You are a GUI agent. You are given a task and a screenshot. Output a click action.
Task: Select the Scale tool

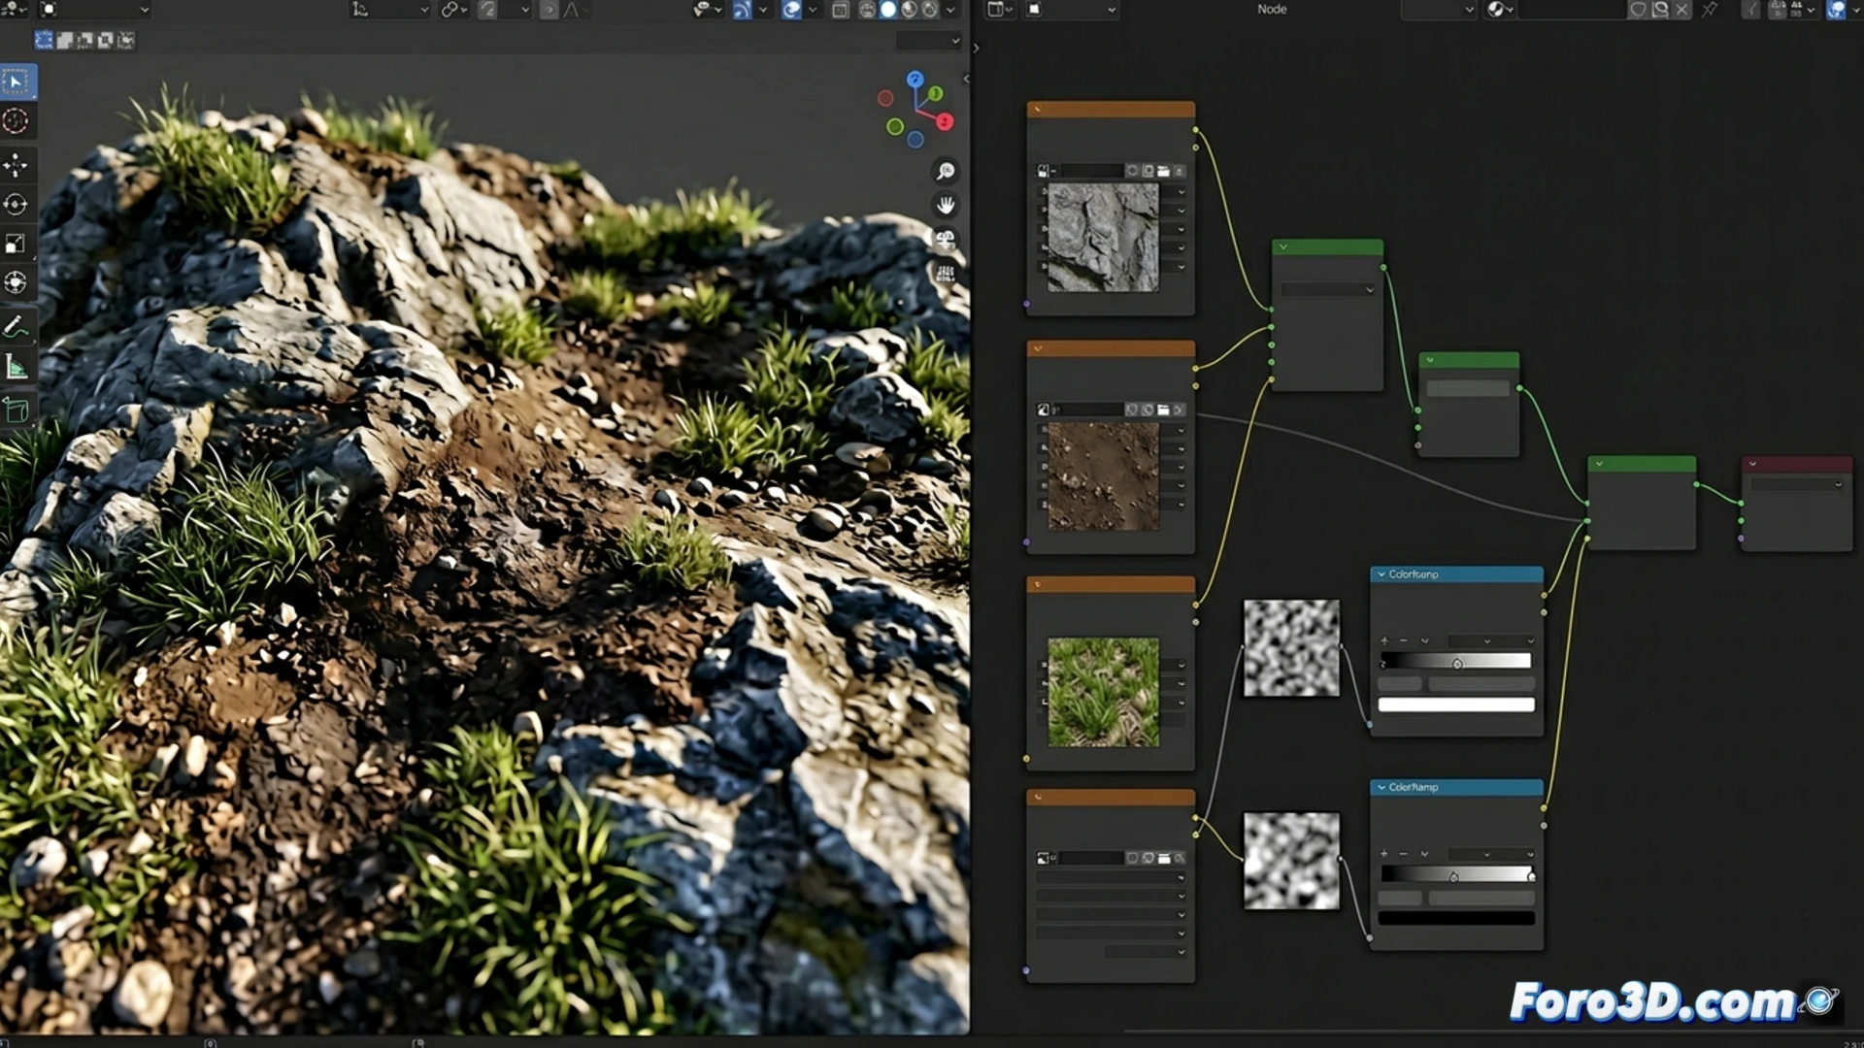click(x=17, y=243)
